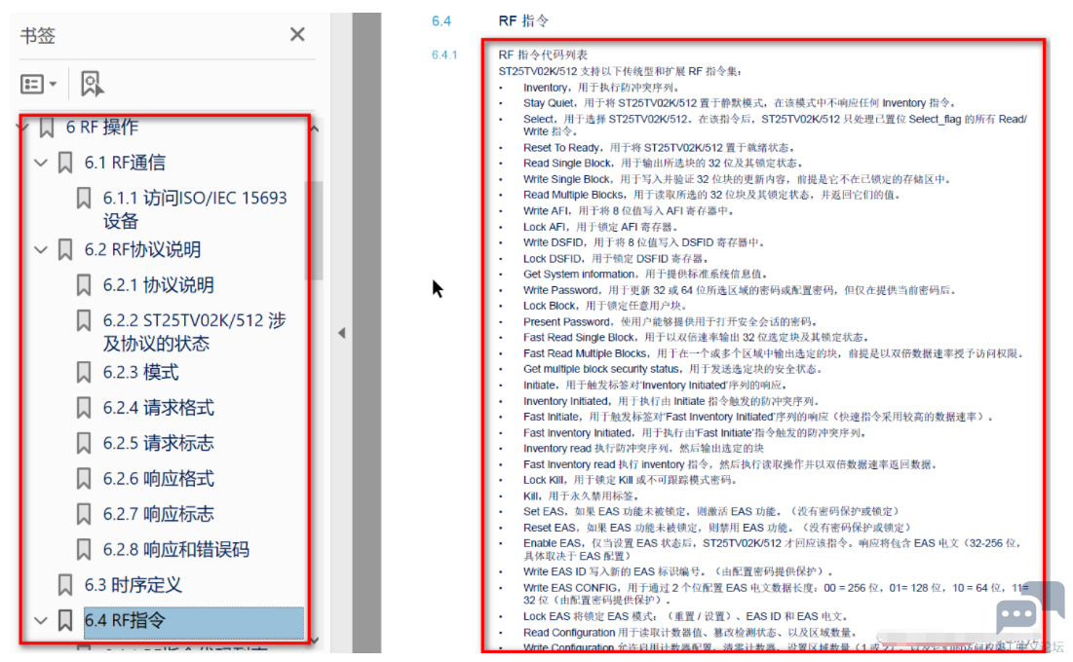Click section number 6.4.1 in document
This screenshot has width=1073, height=662.
444,55
